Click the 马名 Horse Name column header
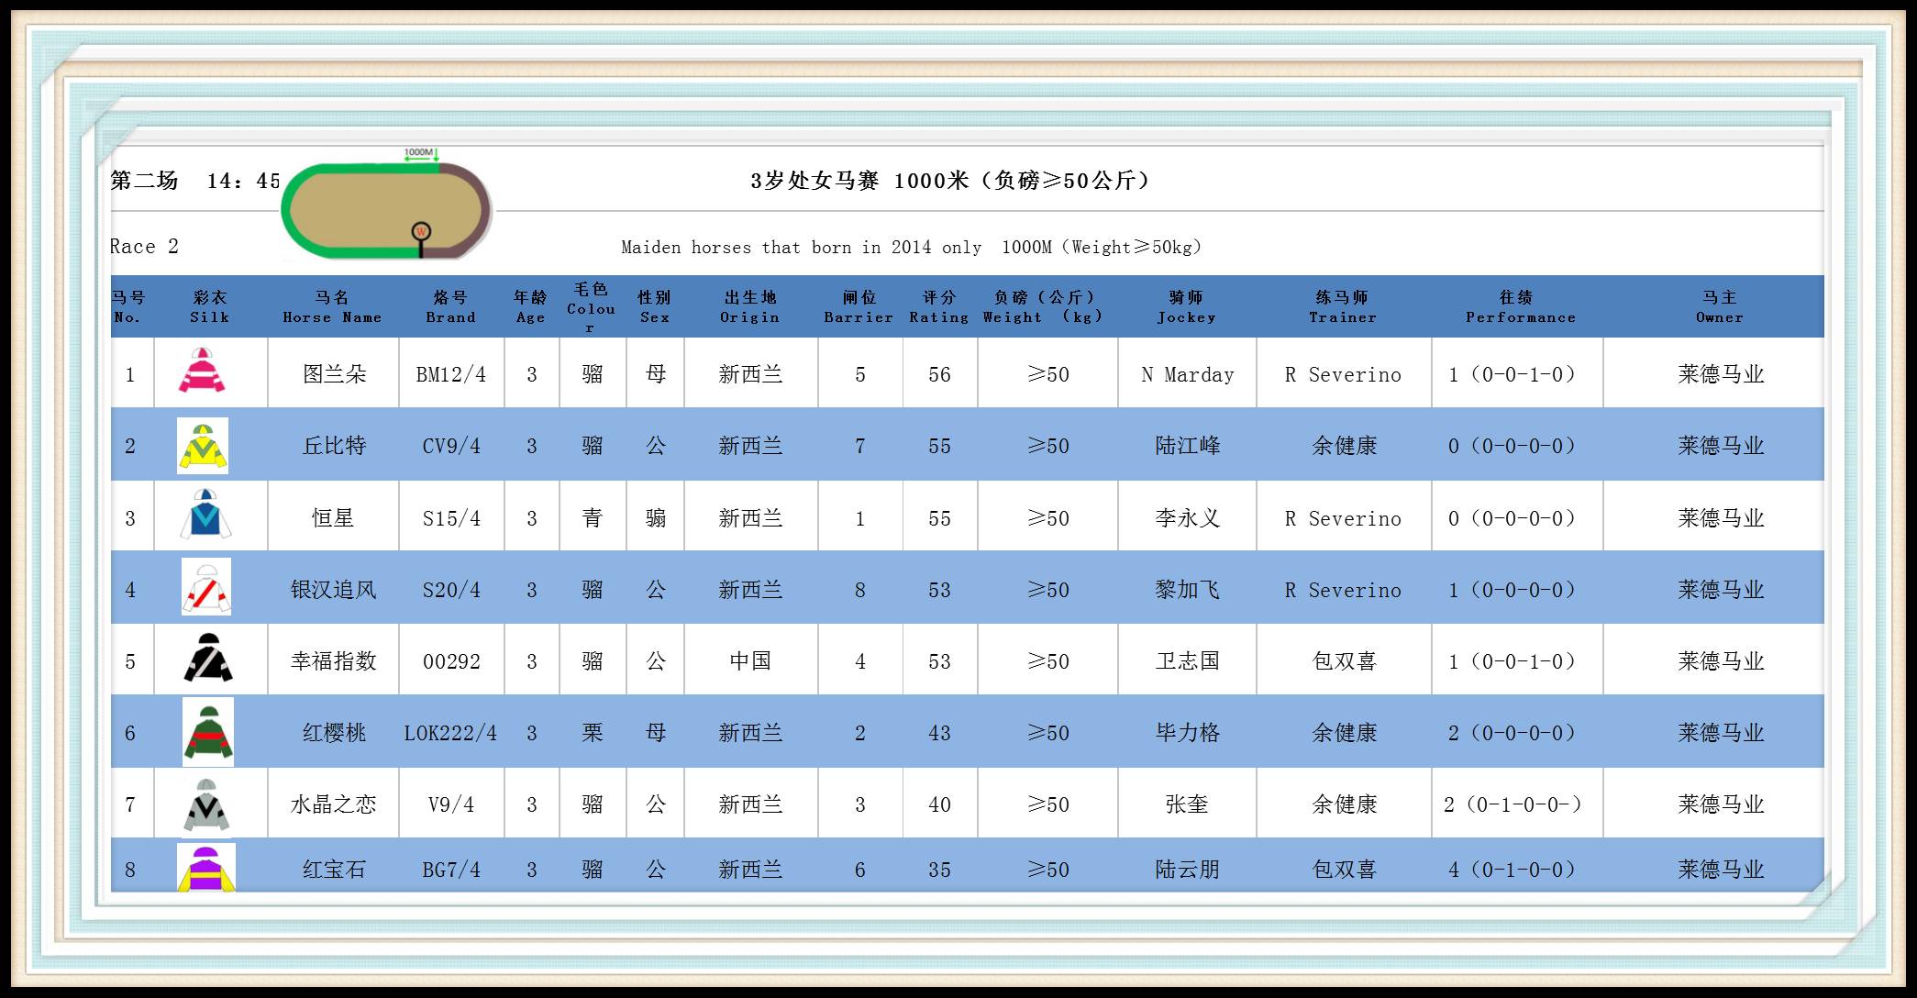 click(x=332, y=306)
